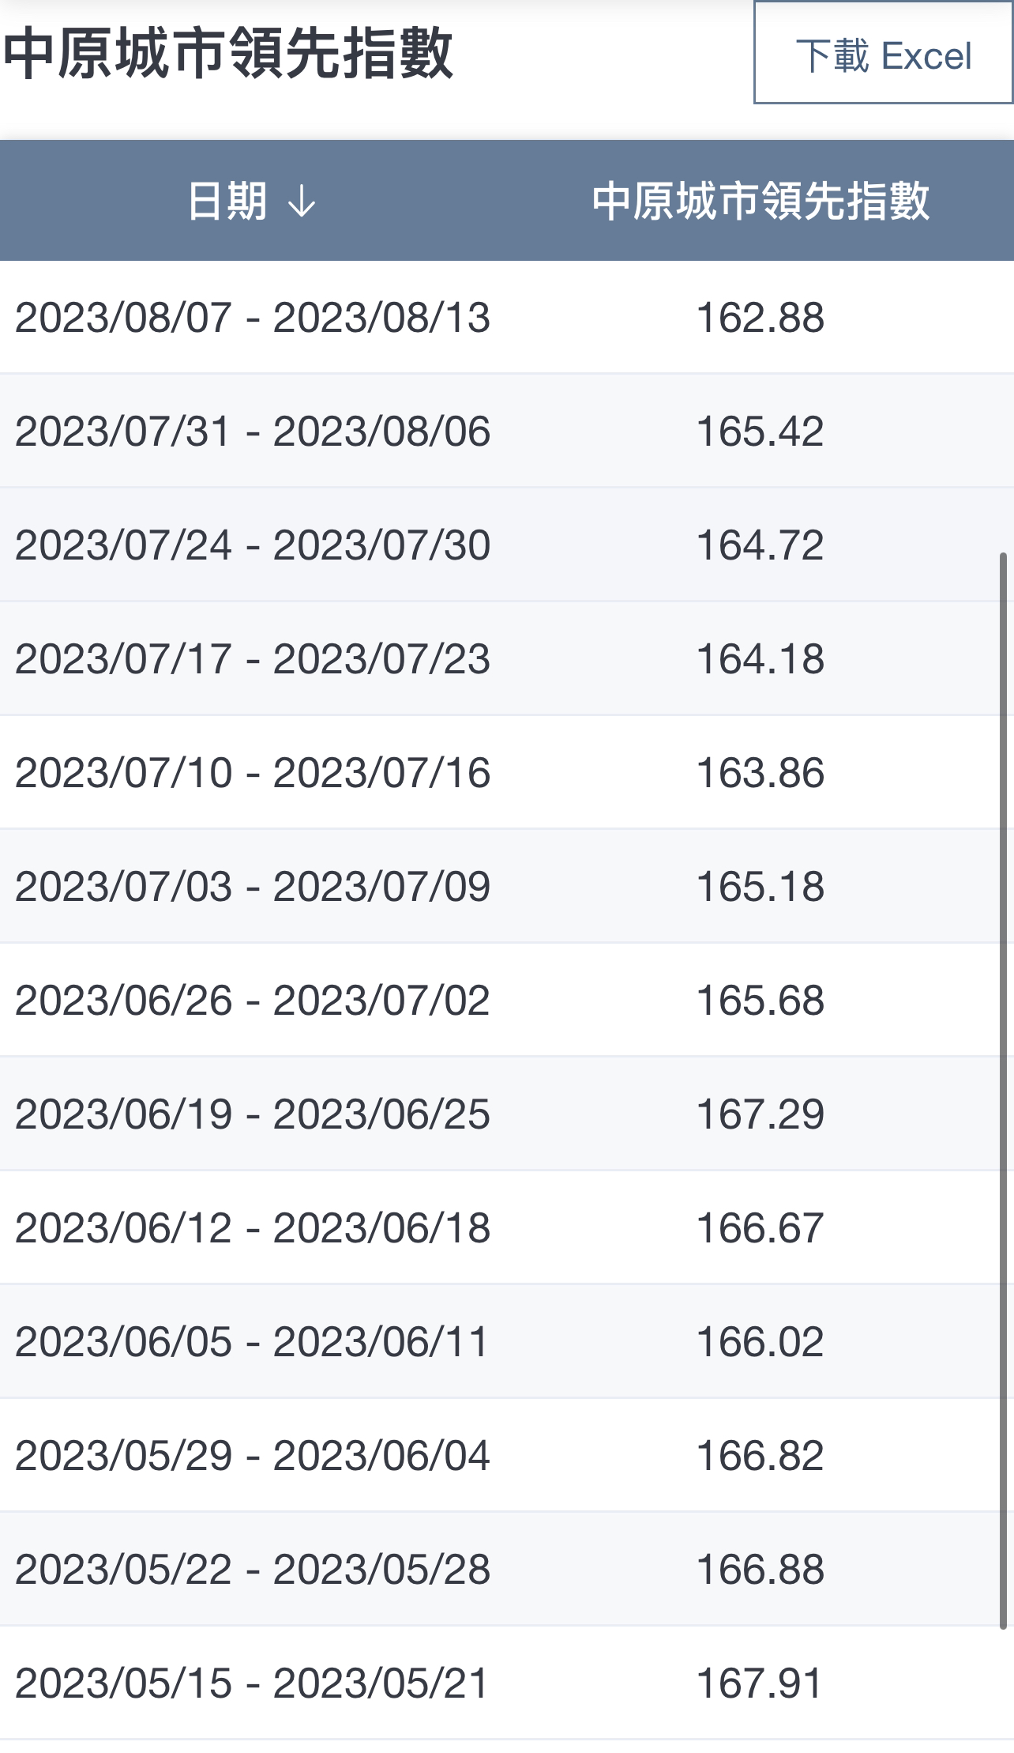
Task: Select the 2023/07/24 - 2023/07/30 date row
Action: (x=253, y=545)
